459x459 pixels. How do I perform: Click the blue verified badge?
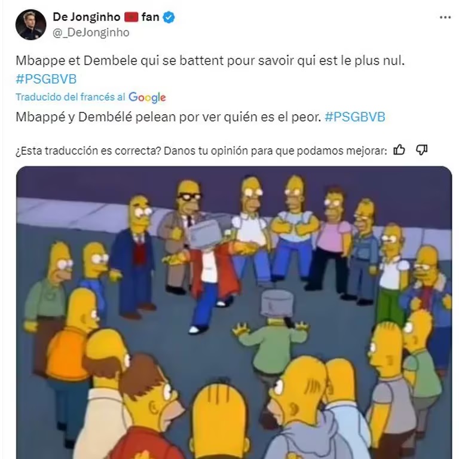[169, 17]
